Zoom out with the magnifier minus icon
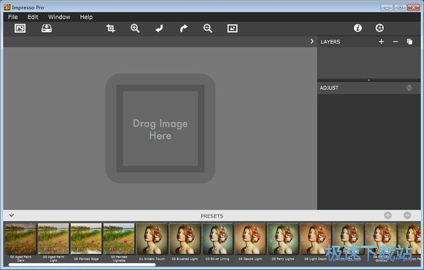 [x=207, y=28]
